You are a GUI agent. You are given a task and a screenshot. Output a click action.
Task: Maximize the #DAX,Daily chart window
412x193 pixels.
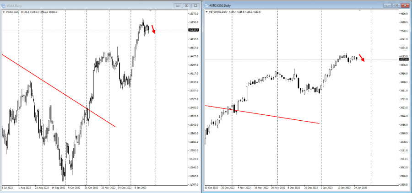coord(187,5)
